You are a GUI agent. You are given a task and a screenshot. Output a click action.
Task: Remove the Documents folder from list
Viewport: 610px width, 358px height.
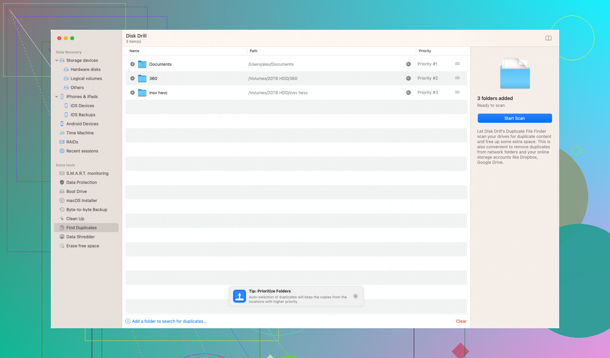133,64
